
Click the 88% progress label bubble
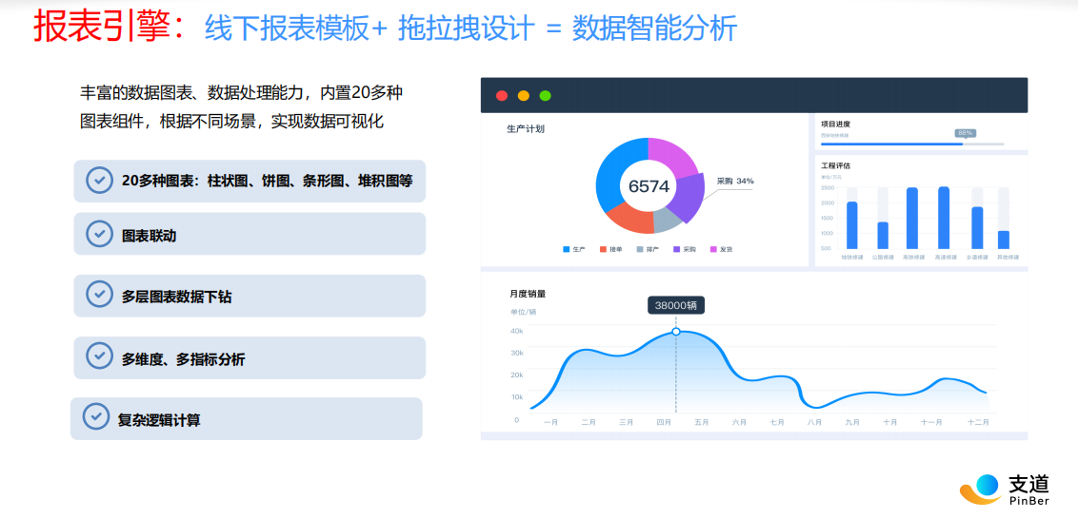tap(966, 133)
